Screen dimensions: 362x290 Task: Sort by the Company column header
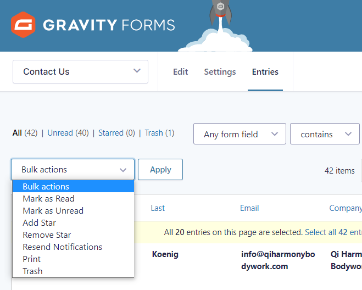pos(346,208)
